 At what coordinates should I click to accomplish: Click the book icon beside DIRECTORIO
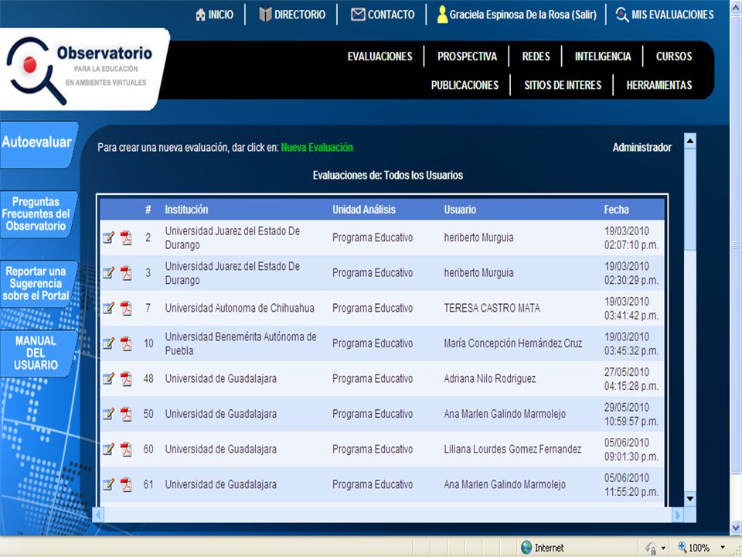265,15
